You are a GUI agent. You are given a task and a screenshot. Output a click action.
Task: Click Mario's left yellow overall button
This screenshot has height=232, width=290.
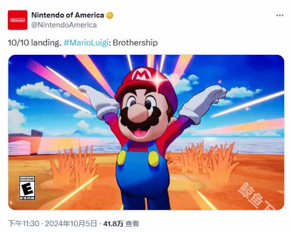point(121,158)
